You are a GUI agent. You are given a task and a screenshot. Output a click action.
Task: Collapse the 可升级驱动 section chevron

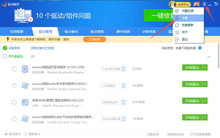click(209, 57)
